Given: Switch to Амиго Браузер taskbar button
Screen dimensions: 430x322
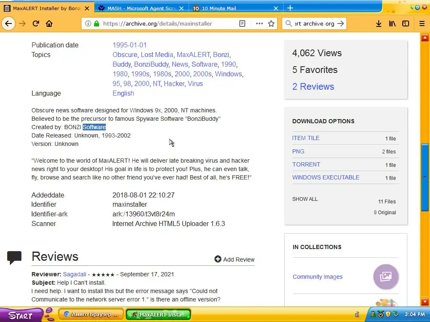Looking at the screenshot, I should pyautogui.click(x=91, y=314).
